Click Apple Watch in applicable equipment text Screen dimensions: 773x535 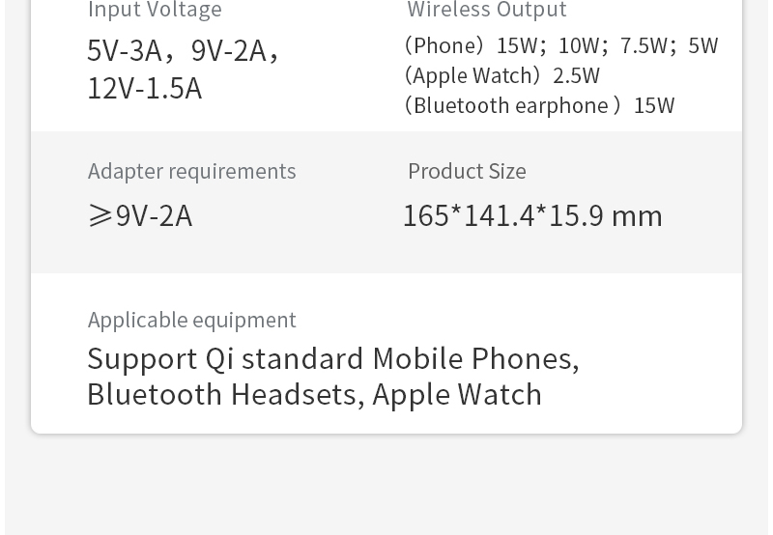pos(457,395)
